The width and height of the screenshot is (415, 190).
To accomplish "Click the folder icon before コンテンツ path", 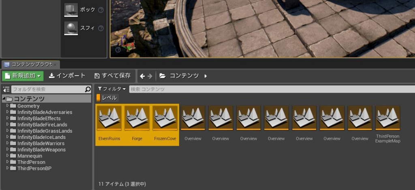I will tap(163, 76).
